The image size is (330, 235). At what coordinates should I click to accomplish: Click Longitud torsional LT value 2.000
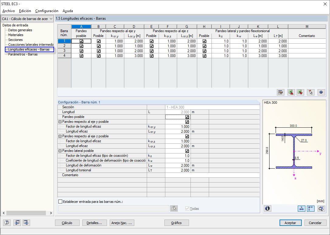(178, 170)
